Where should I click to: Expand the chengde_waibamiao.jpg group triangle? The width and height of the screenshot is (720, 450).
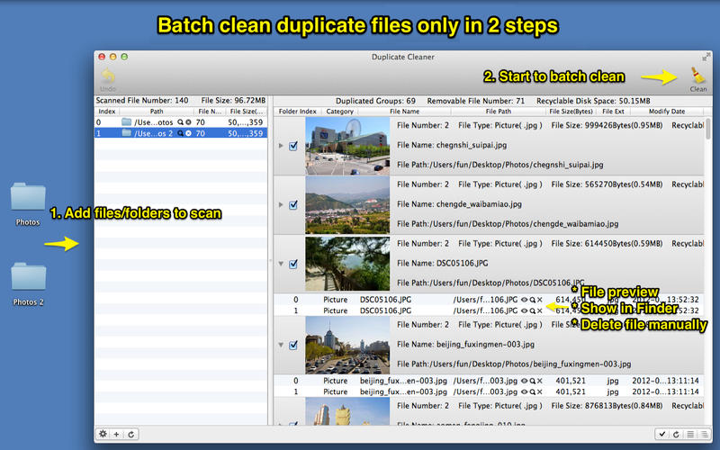point(282,204)
